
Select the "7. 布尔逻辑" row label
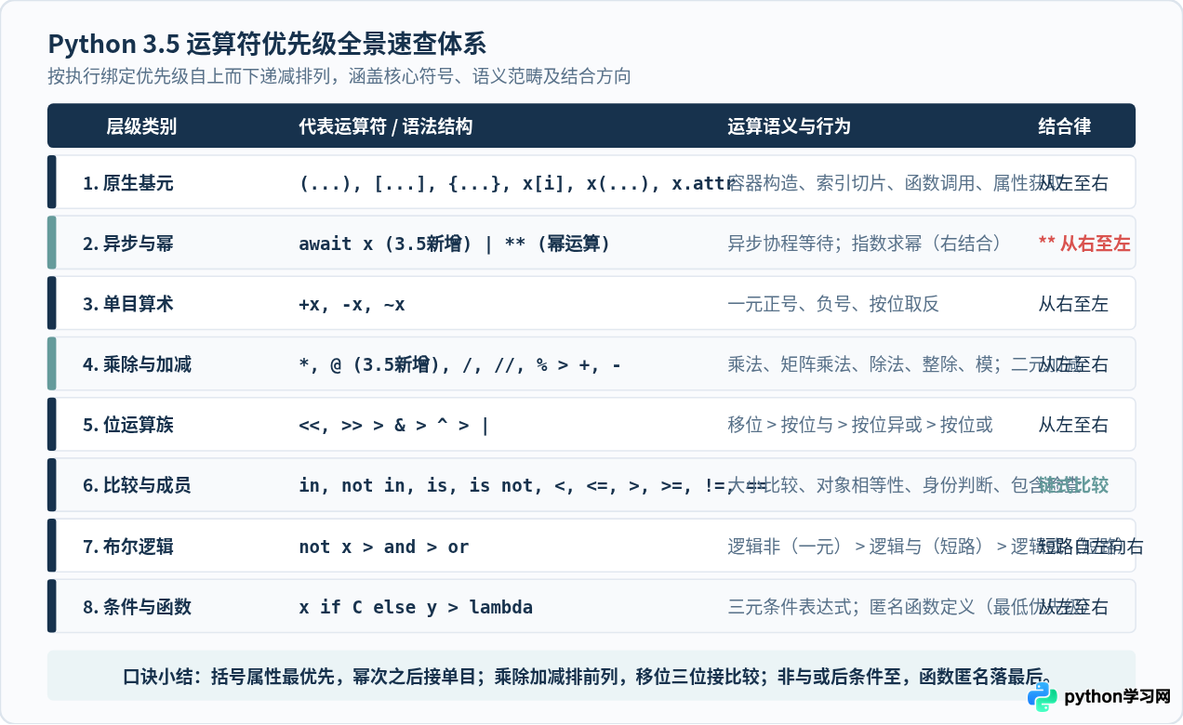pos(127,547)
